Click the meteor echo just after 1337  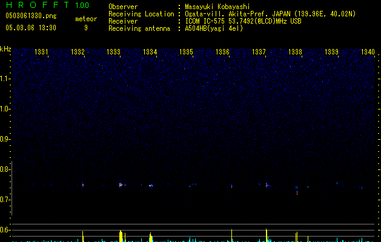(267, 185)
